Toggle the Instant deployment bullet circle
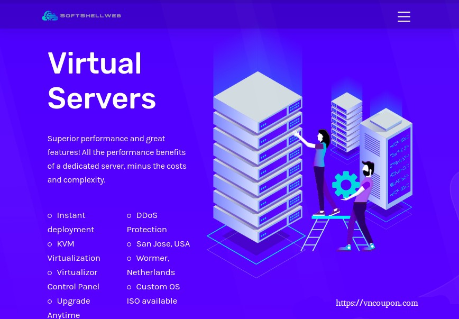The height and width of the screenshot is (319, 459). click(50, 215)
